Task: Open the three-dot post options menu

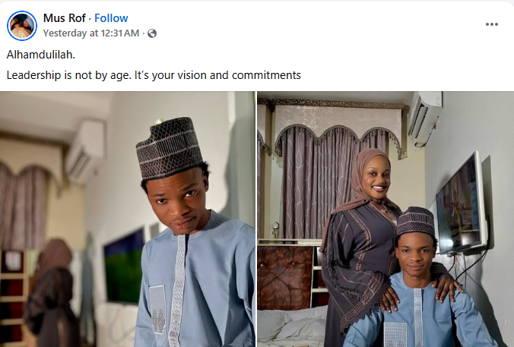Action: point(492,24)
